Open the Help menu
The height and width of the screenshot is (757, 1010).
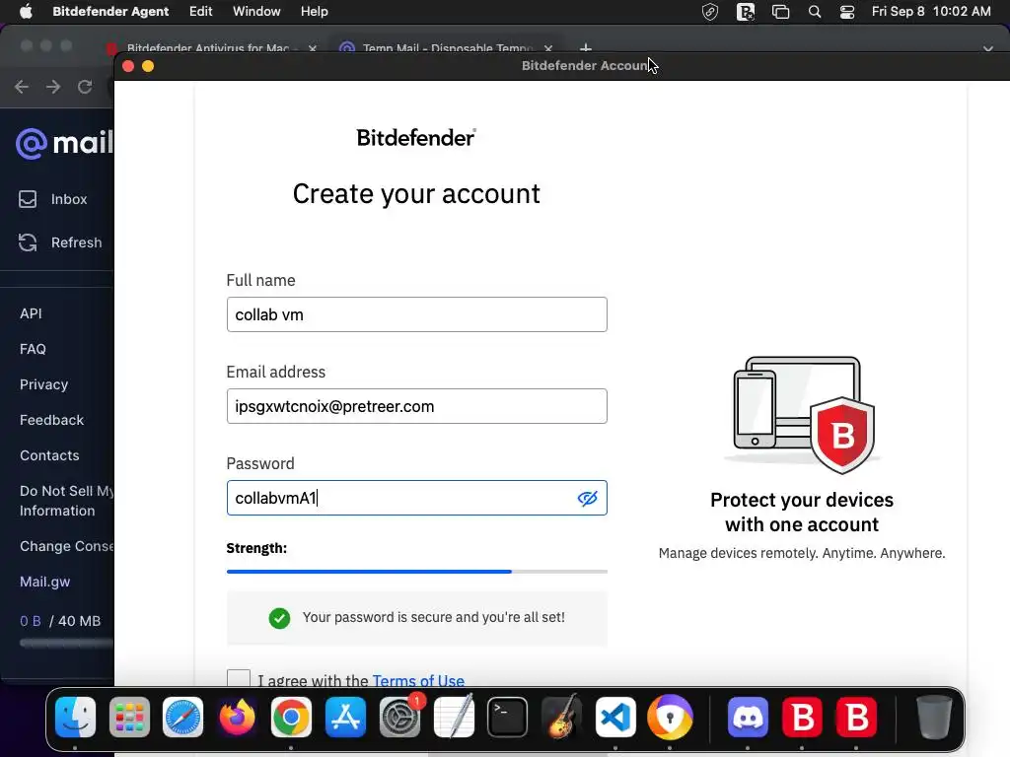click(315, 11)
